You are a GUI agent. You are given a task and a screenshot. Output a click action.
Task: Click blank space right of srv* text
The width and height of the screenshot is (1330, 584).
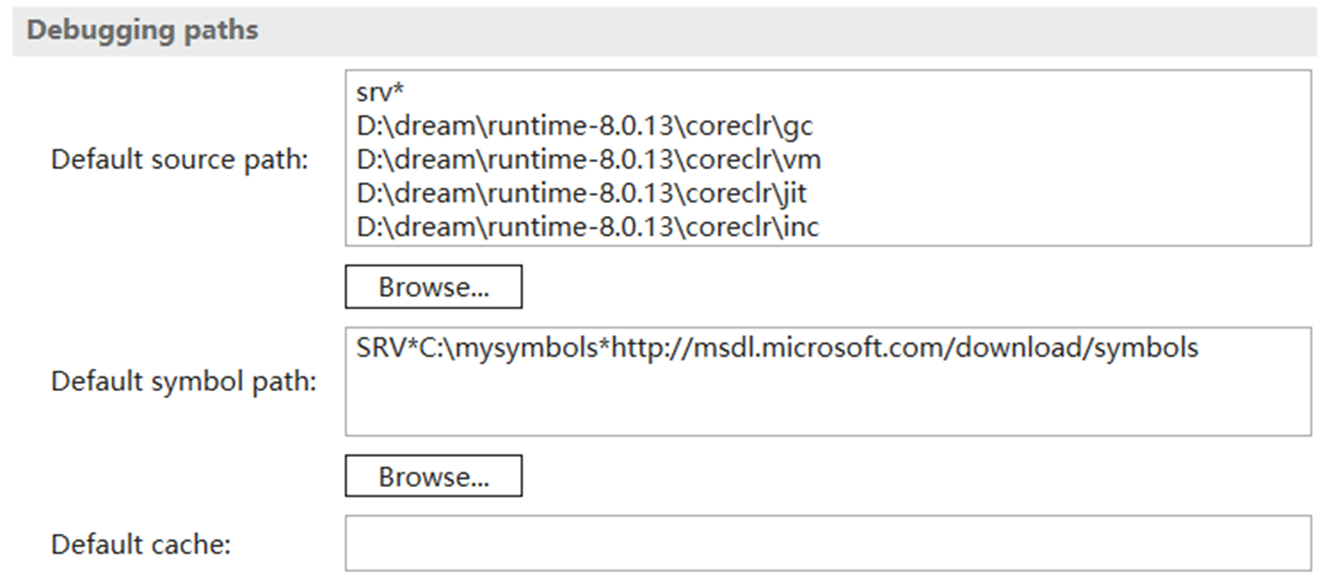coord(793,92)
